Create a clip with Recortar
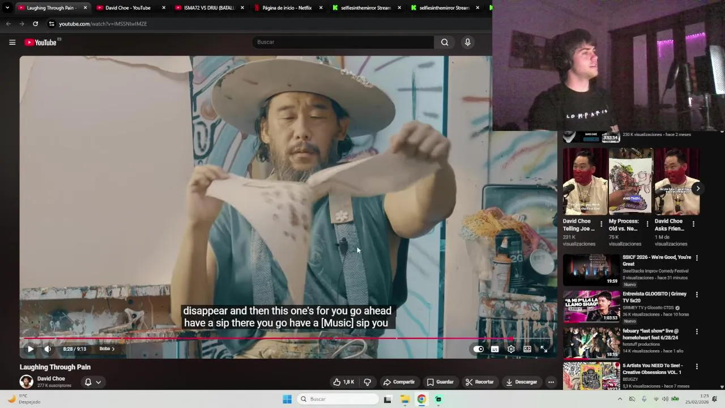Viewport: 725px width, 408px height. click(479, 382)
